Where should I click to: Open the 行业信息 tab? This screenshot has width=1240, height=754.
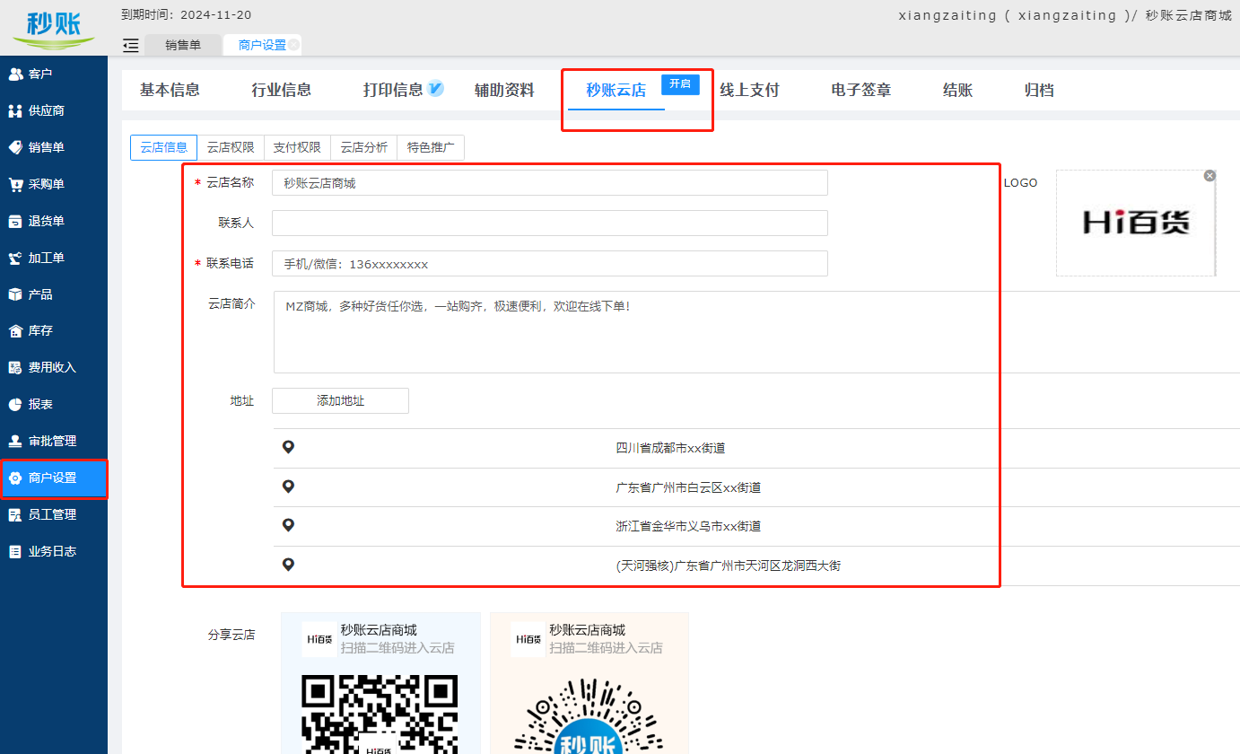(x=281, y=90)
